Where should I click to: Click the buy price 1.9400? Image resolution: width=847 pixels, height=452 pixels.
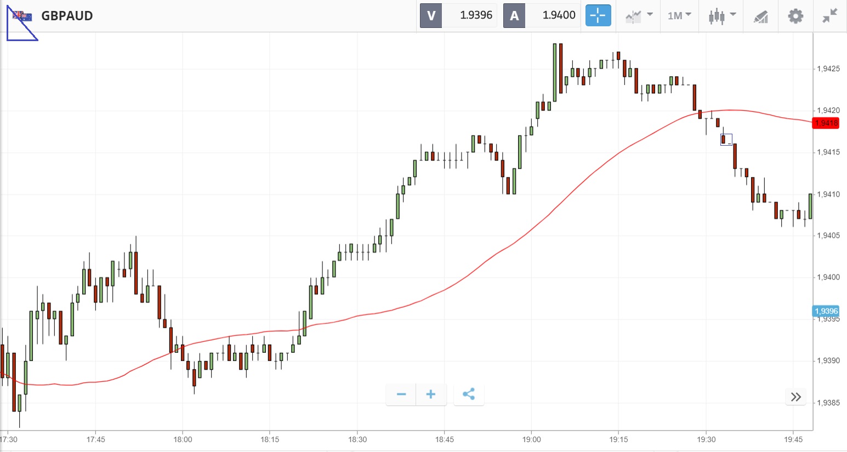click(x=558, y=15)
